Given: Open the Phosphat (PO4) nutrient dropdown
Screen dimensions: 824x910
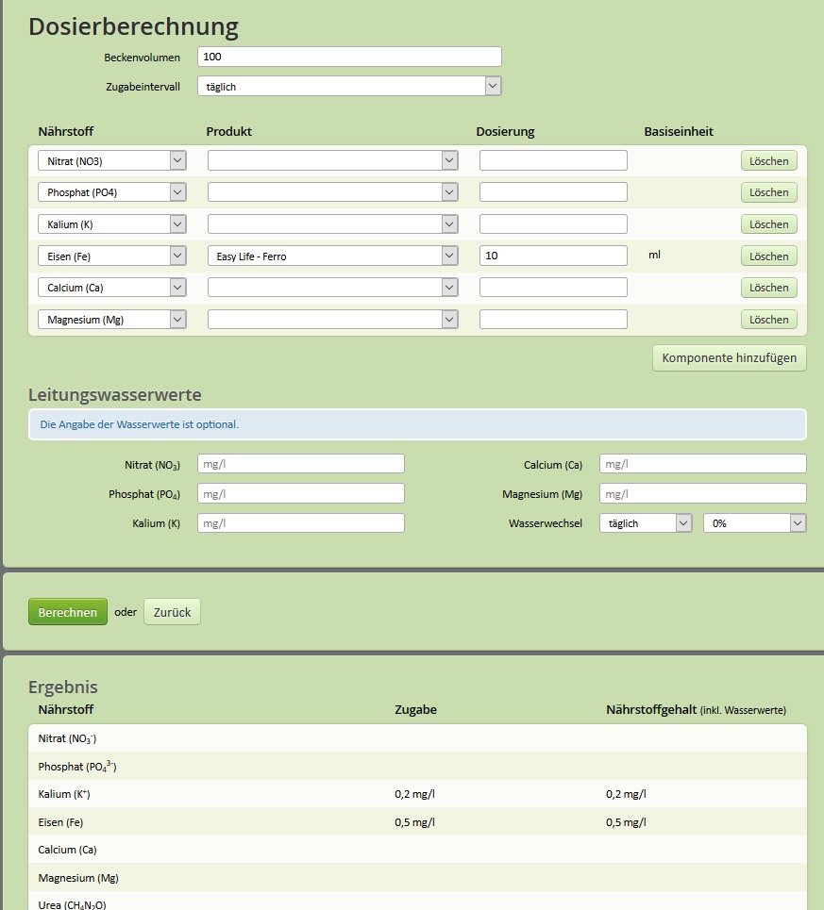Looking at the screenshot, I should click(x=111, y=192).
